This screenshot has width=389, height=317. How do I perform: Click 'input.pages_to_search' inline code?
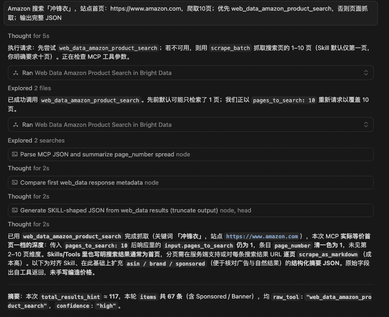(199, 246)
